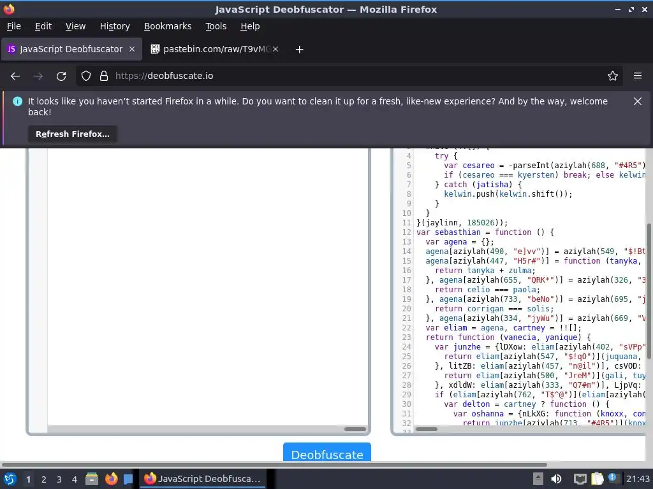The height and width of the screenshot is (489, 653).
Task: Click the 'kelwin.push(kelwin.shift());' code line
Action: (508, 194)
